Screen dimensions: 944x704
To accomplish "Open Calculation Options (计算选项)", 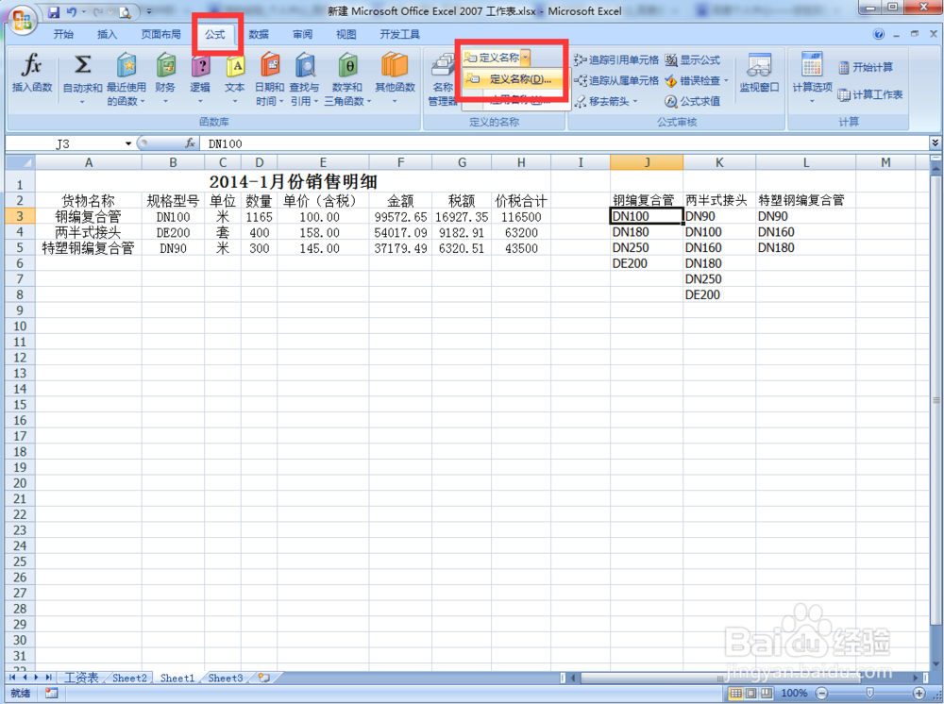I will [x=812, y=77].
